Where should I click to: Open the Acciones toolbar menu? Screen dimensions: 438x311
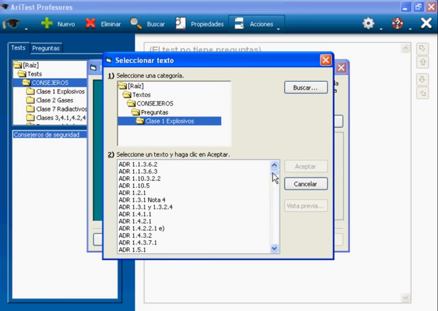257,24
